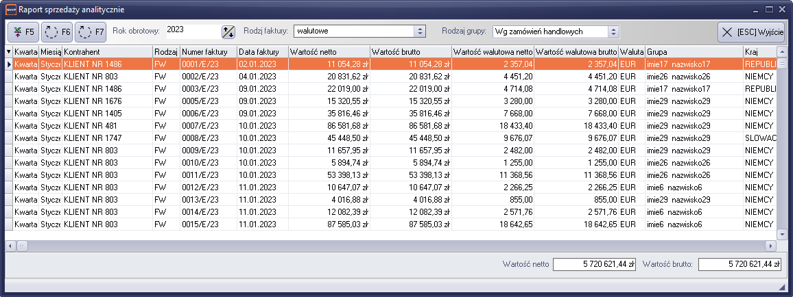This screenshot has width=793, height=297.
Task: Click the grid selector triangle in header corner
Action: click(x=9, y=52)
